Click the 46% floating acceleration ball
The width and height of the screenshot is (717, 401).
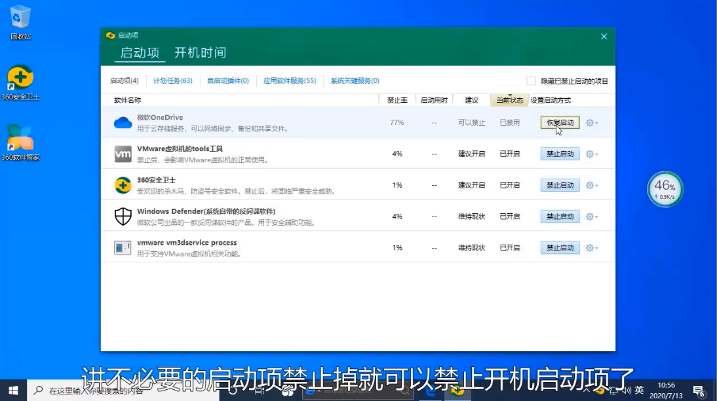665,189
